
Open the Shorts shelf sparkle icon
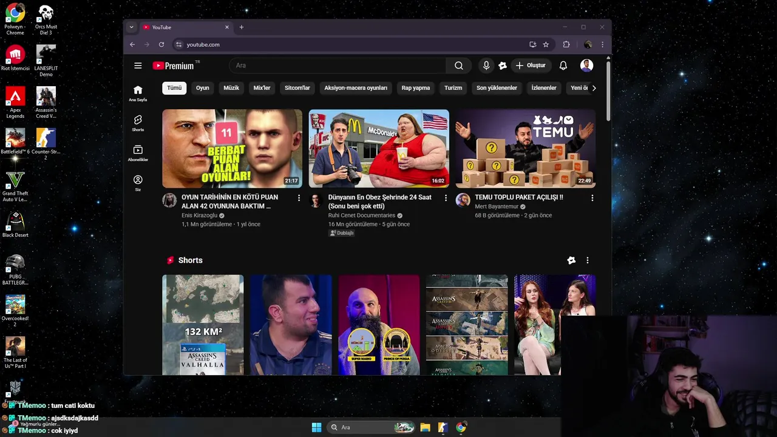pos(571,260)
